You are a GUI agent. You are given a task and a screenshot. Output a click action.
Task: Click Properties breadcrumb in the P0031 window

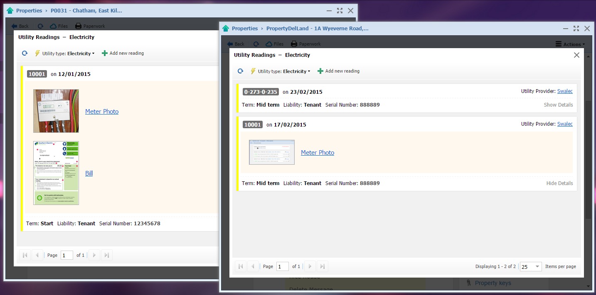[29, 11]
